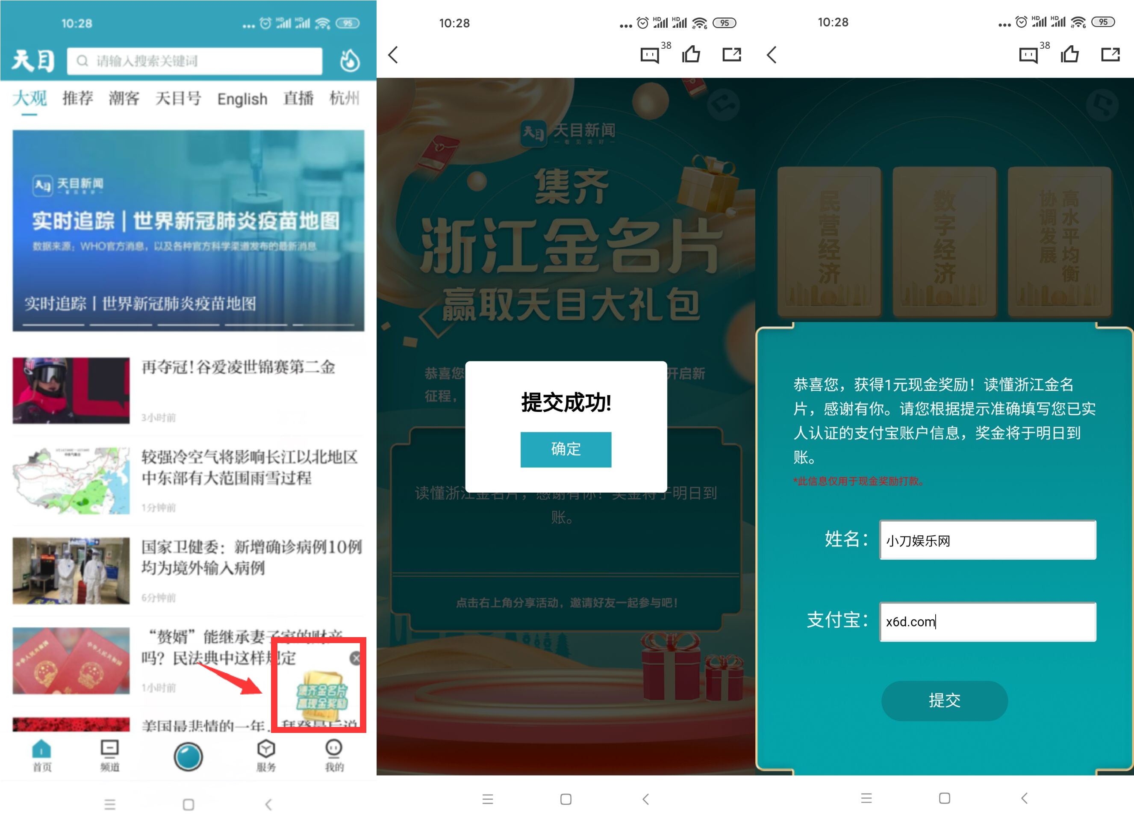Click the 姓名 name input field
The height and width of the screenshot is (821, 1134).
(x=988, y=540)
